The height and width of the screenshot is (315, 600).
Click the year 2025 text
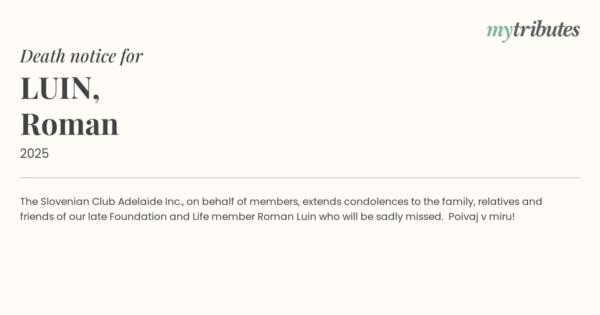point(34,153)
